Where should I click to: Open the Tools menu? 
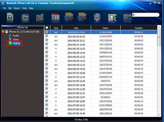pos(24,8)
